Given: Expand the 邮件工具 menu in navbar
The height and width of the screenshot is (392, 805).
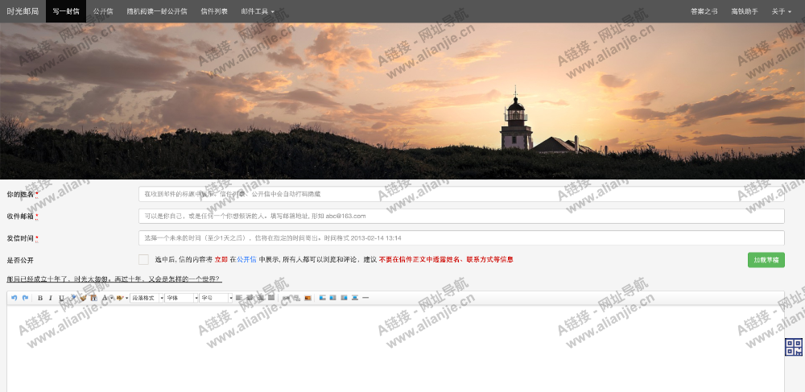Looking at the screenshot, I should pos(258,11).
